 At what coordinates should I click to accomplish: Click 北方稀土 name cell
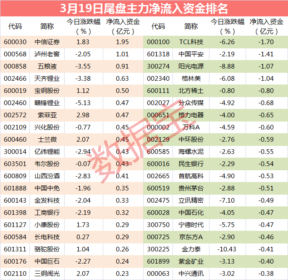point(191,91)
